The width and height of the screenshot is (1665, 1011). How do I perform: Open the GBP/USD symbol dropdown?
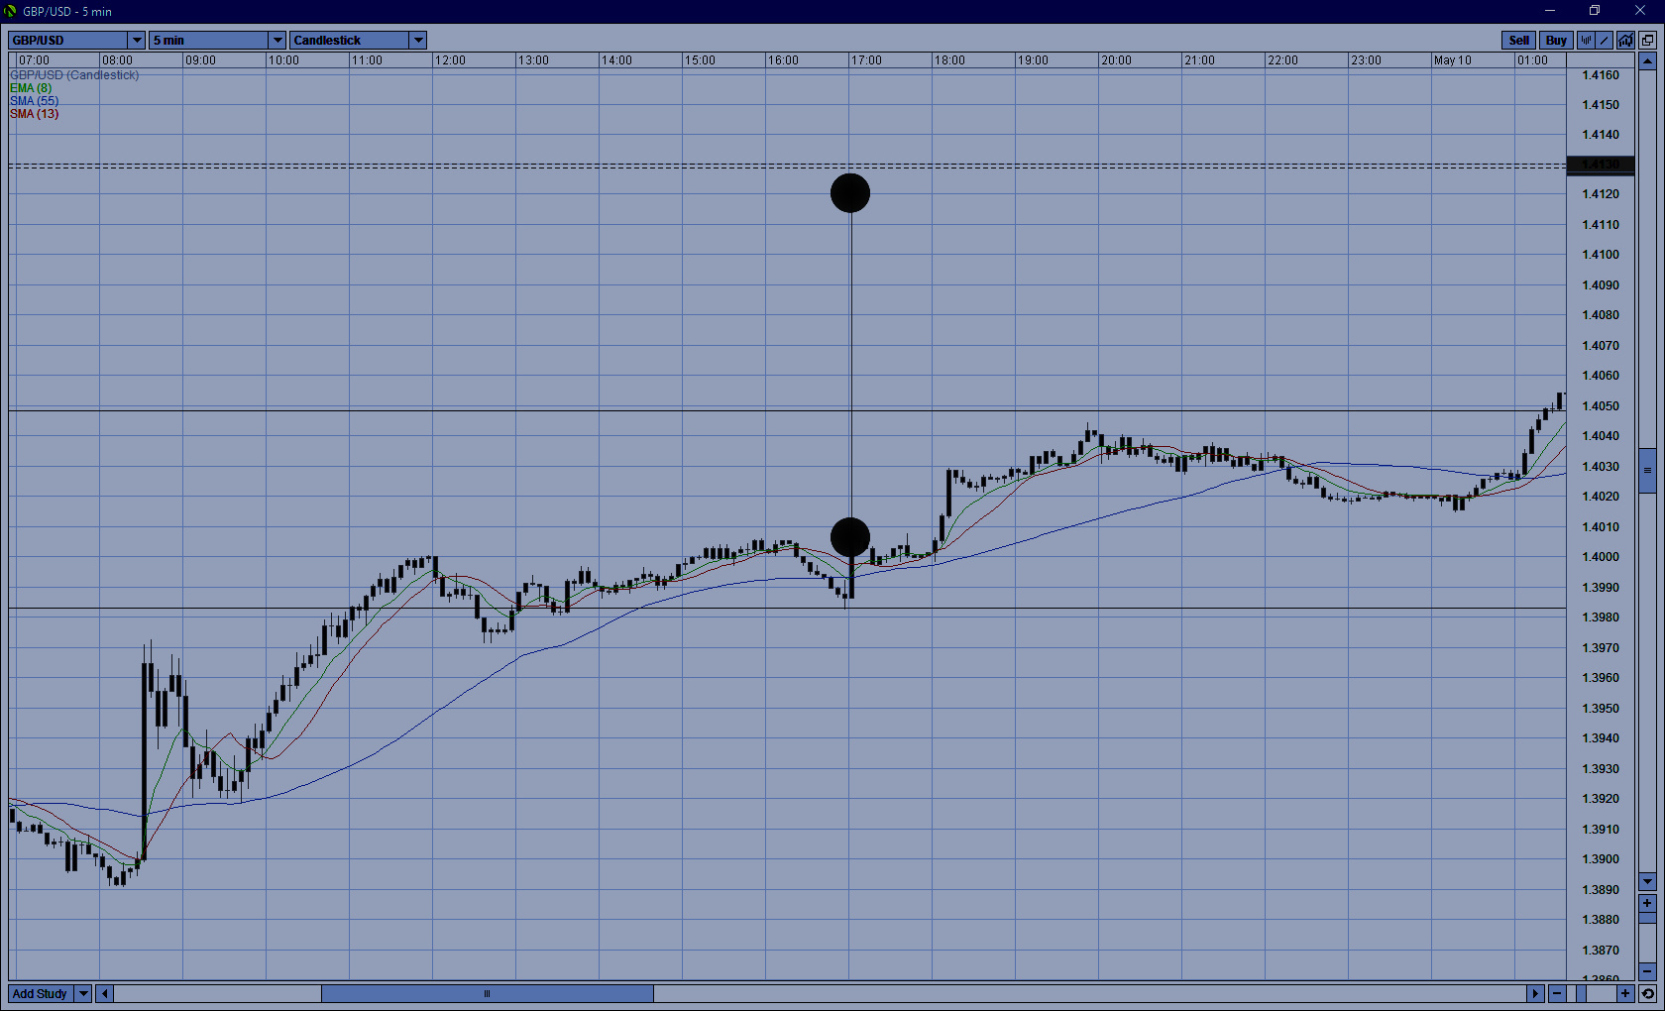coord(137,41)
